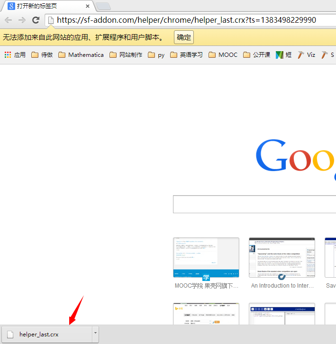The width and height of the screenshot is (336, 344).
Task: Expand the helper_last.crx download options arrow
Action: 95,334
